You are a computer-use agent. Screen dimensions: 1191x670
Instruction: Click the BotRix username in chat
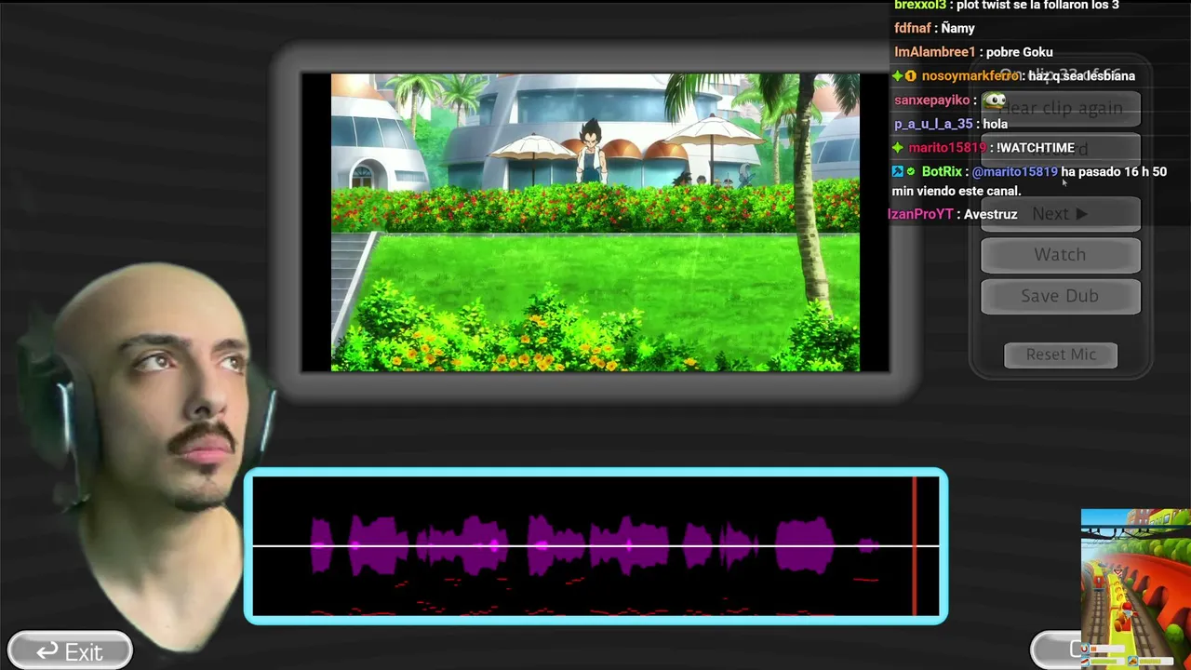942,172
